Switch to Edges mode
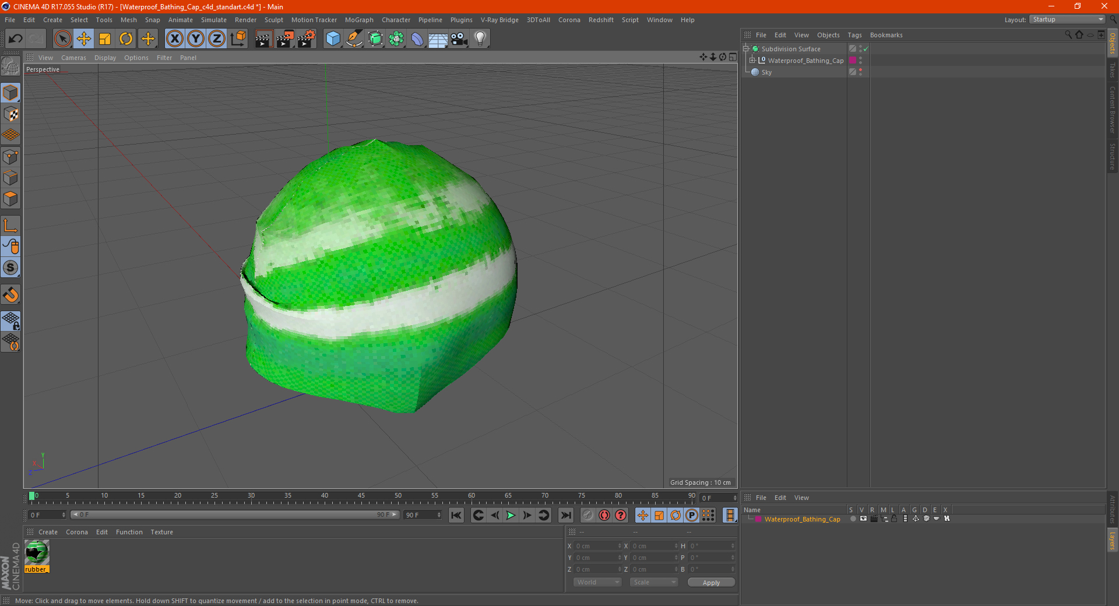Viewport: 1119px width, 606px height. pyautogui.click(x=10, y=178)
